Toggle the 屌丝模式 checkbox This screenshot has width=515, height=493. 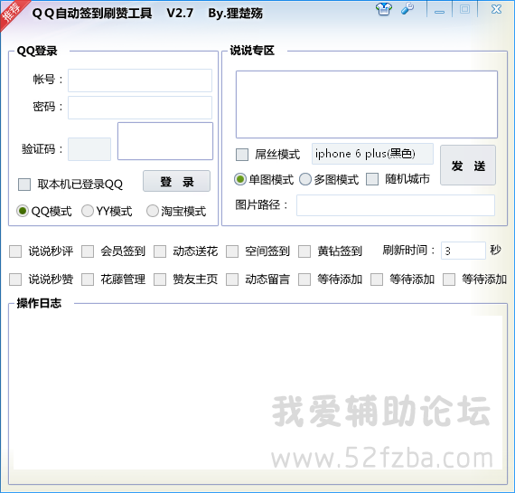tap(242, 155)
